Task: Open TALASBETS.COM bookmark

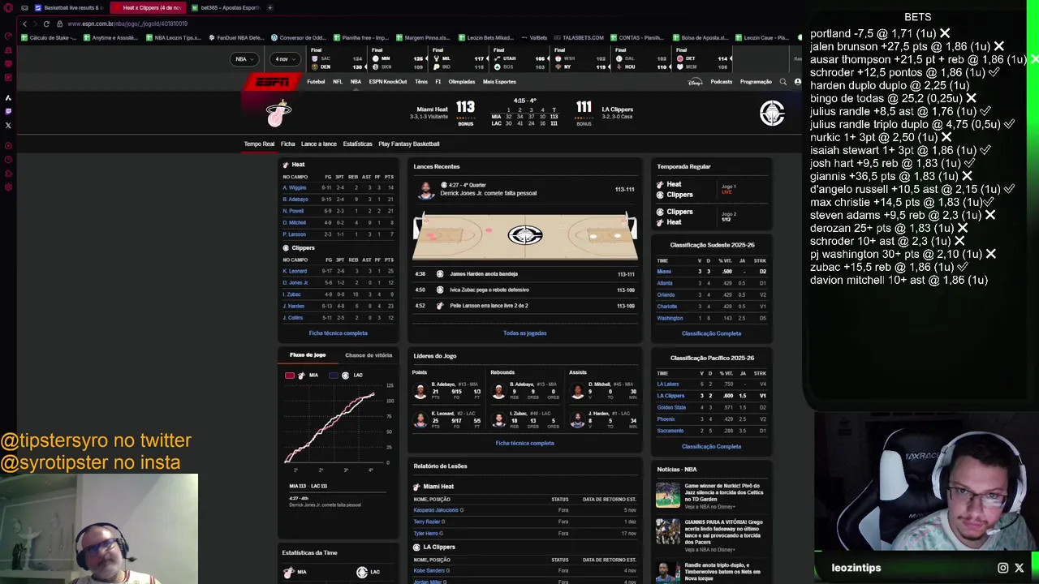Action: [579, 37]
